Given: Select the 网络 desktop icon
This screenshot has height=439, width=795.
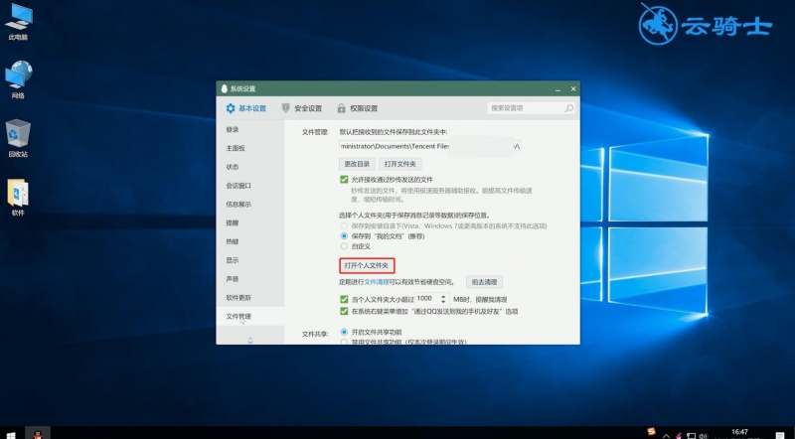Looking at the screenshot, I should click(x=18, y=79).
